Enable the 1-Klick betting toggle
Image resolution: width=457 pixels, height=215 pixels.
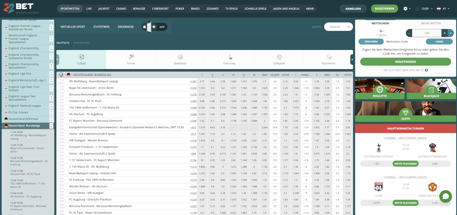pos(381,31)
